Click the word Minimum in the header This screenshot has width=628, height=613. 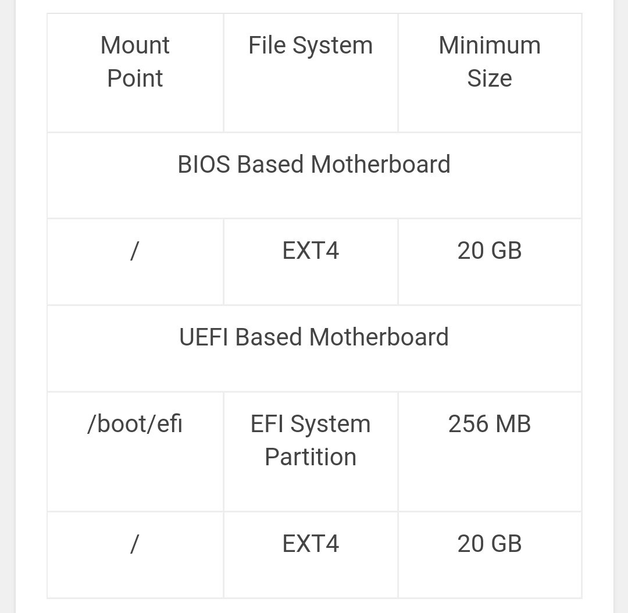point(490,46)
